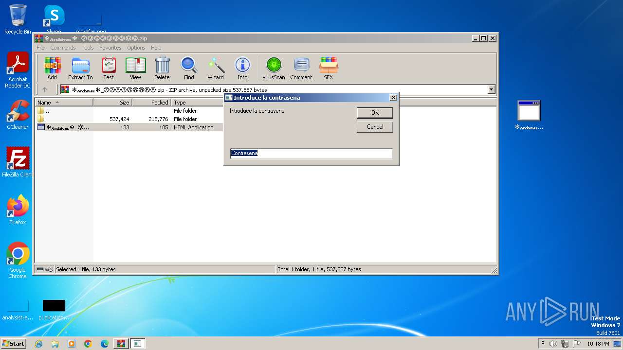The height and width of the screenshot is (350, 623).
Task: Sort by Type column header
Action: coord(197,103)
